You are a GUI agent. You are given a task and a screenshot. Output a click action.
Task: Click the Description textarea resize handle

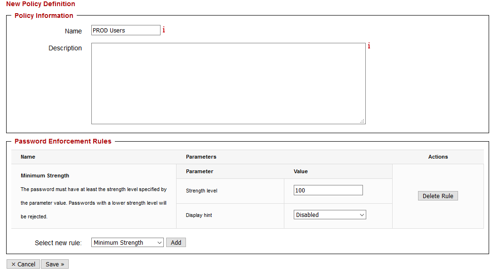coord(362,121)
